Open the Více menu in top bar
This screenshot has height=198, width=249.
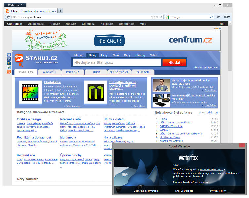click(143, 24)
